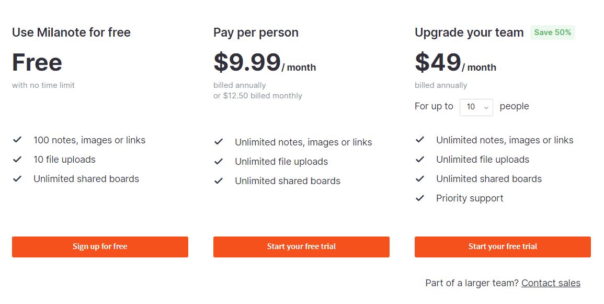Viewport: 604px width, 304px height.
Task: Start free trial for Upgrade your team plan
Action: click(x=503, y=246)
